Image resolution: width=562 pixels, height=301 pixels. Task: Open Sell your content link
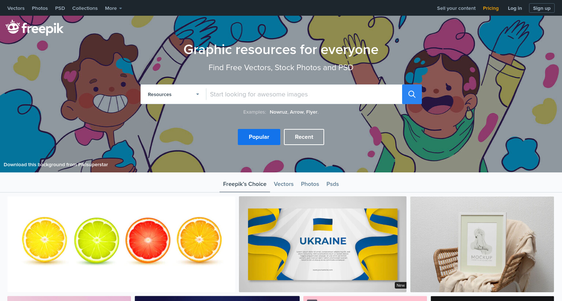(x=456, y=8)
